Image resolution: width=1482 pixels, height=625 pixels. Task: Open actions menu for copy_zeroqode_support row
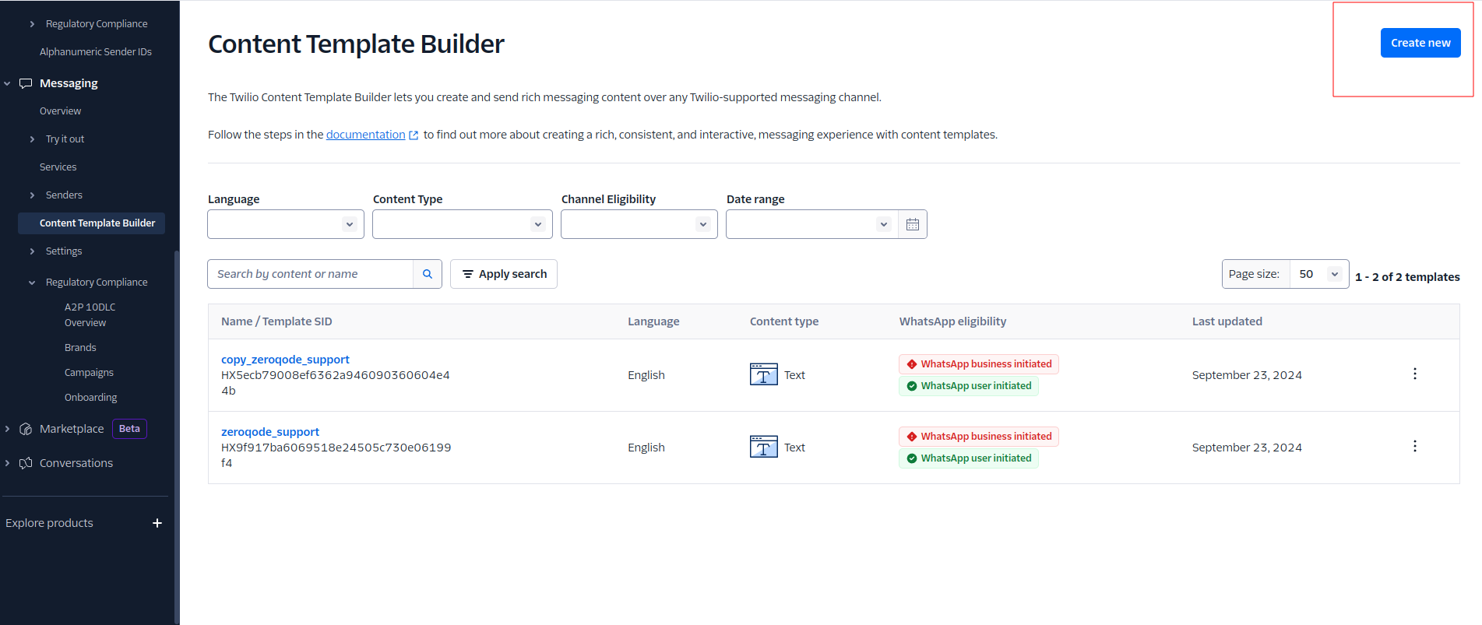[x=1414, y=374]
